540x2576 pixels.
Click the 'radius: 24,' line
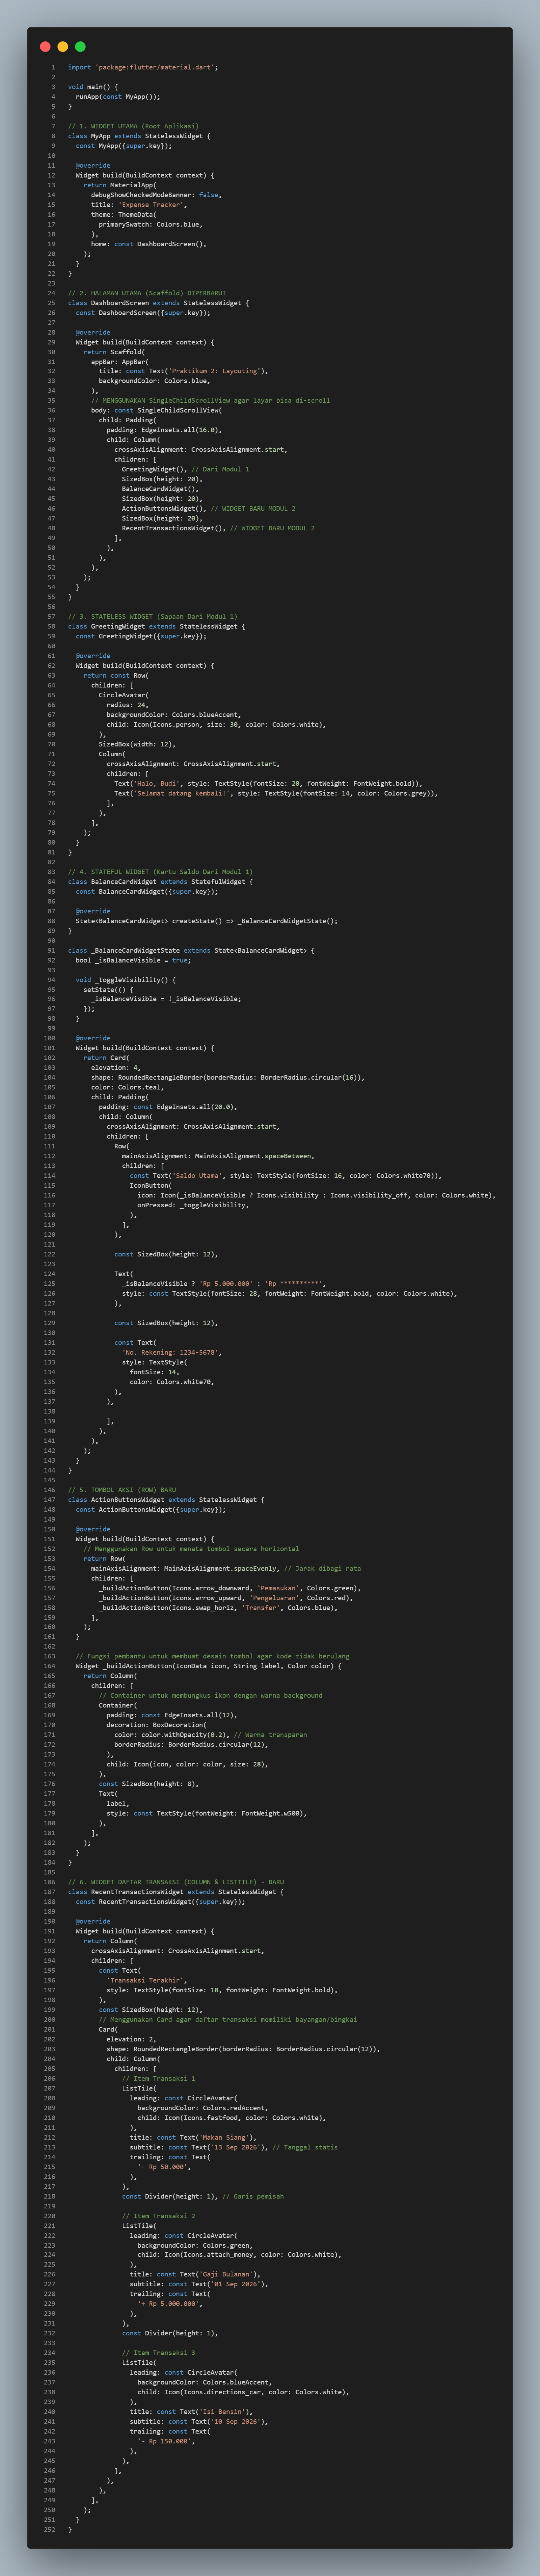[x=127, y=705]
